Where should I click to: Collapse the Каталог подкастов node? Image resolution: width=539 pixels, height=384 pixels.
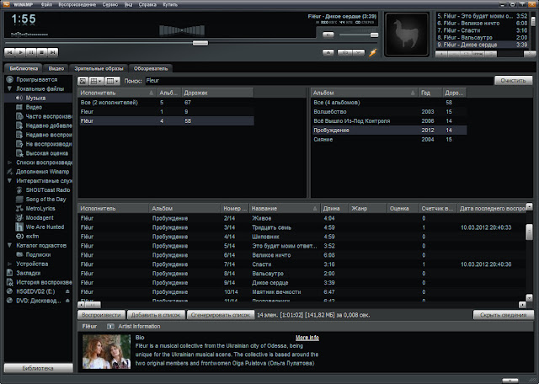[x=9, y=245]
